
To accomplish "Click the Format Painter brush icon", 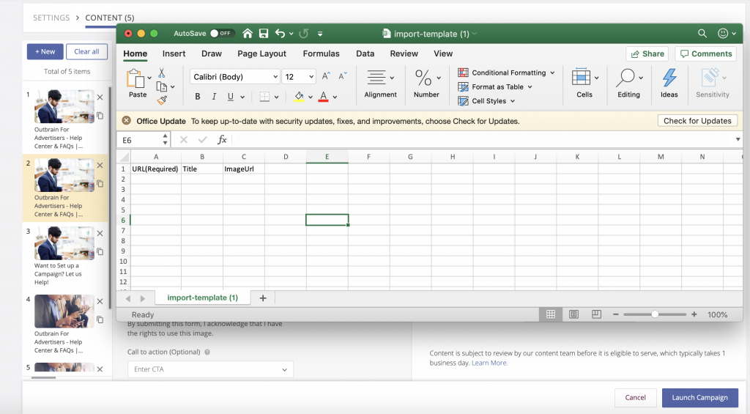I will point(162,100).
